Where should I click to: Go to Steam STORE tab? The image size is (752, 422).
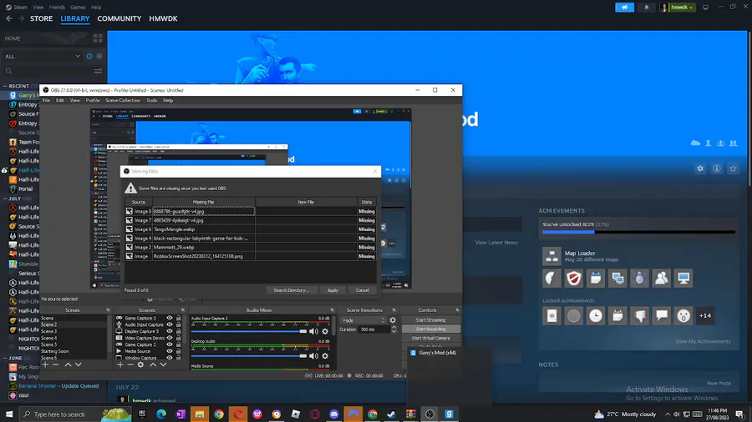(41, 18)
